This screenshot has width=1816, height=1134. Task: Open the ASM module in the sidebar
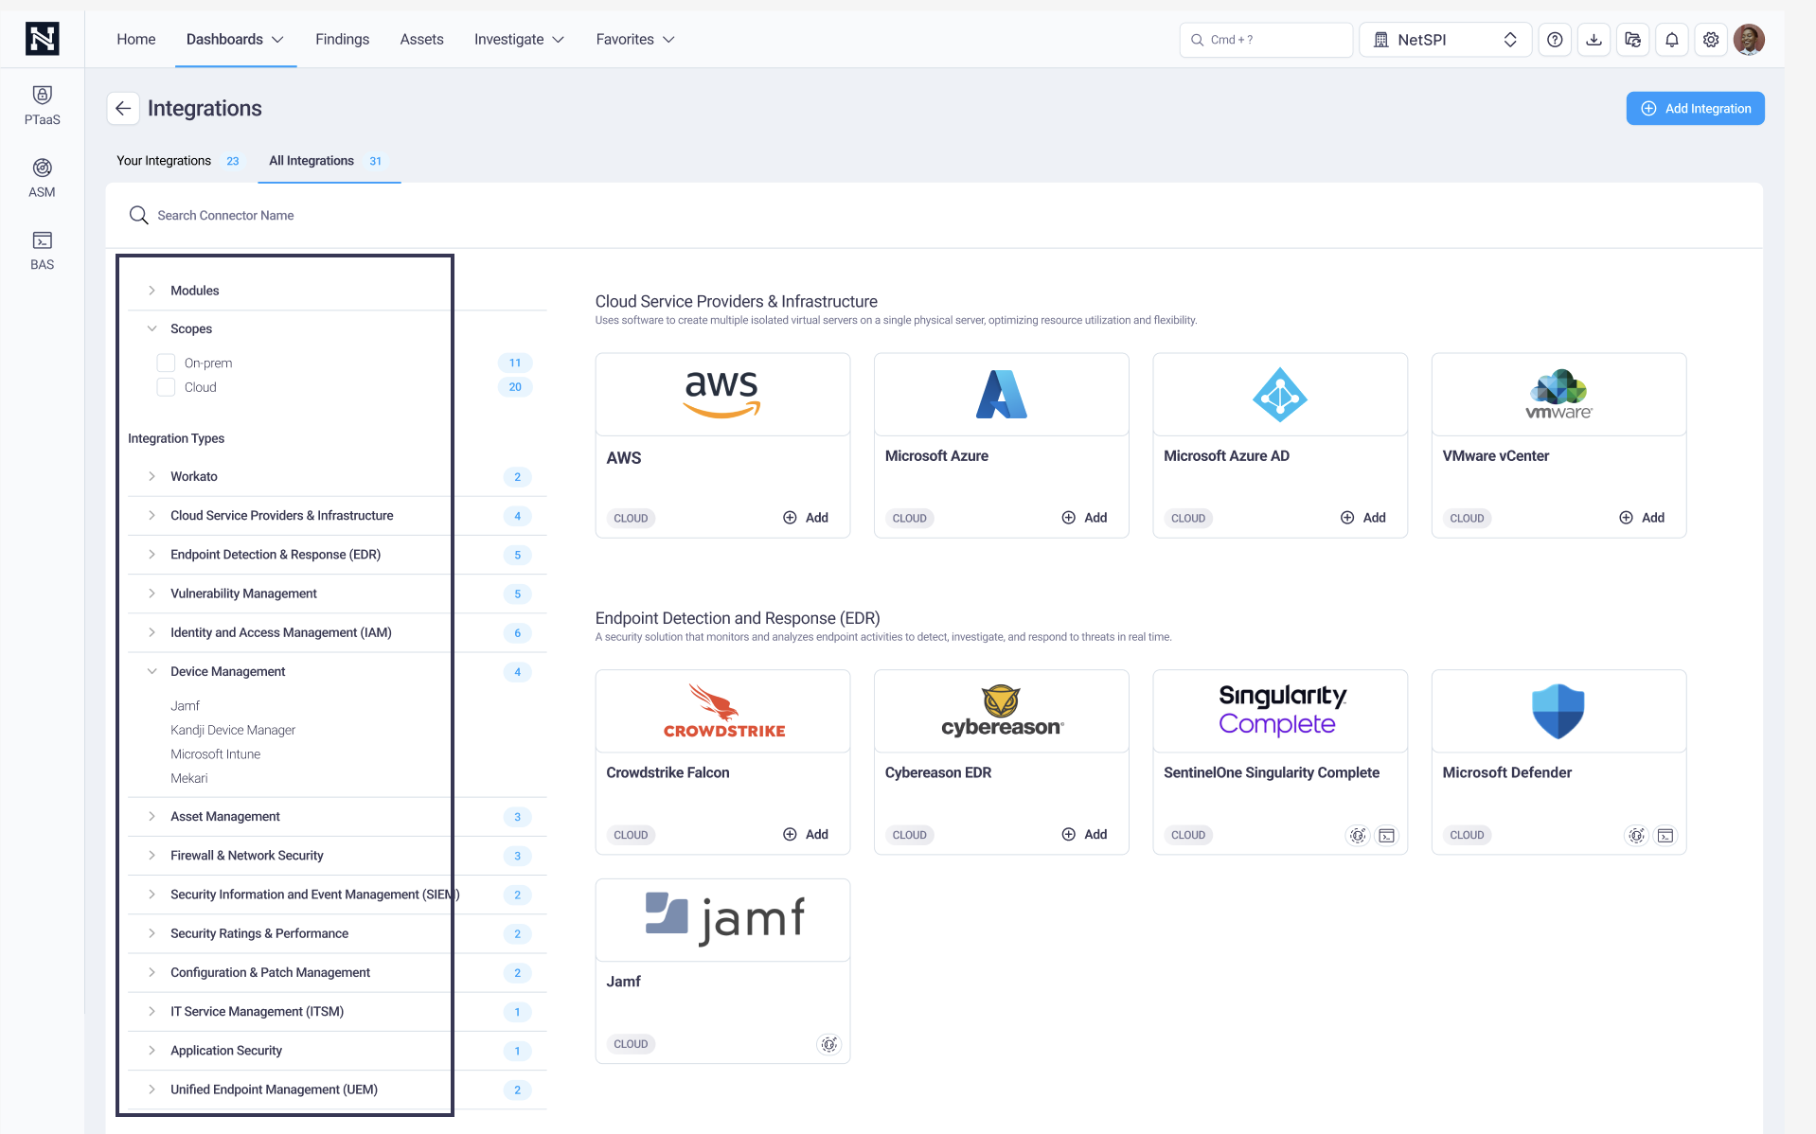(42, 178)
